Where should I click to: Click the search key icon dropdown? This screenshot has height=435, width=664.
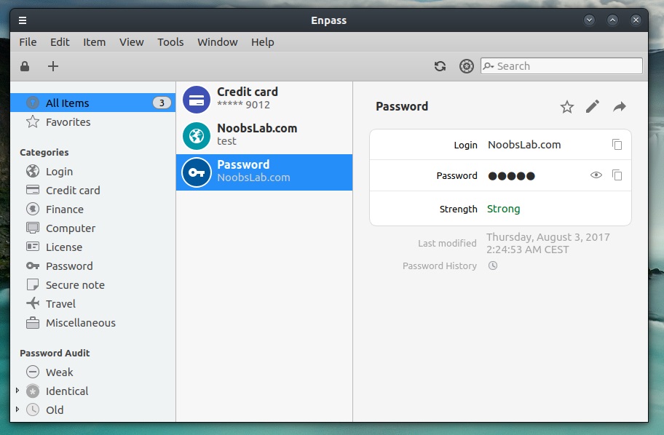click(x=489, y=66)
